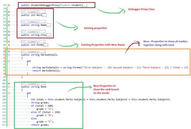The width and height of the screenshot is (191, 129).
Task: Click plus icon for summary above Name
Action: (9, 22)
